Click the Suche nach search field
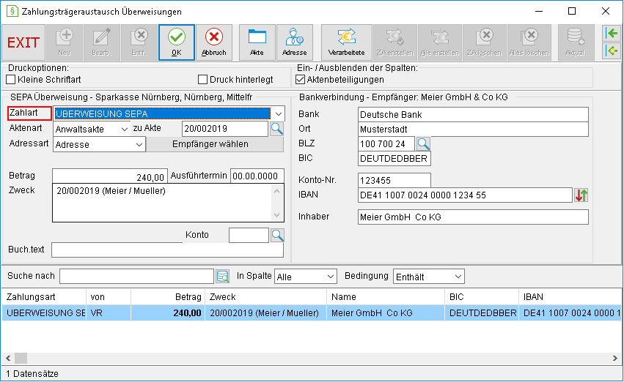The width and height of the screenshot is (624, 382). 137,277
